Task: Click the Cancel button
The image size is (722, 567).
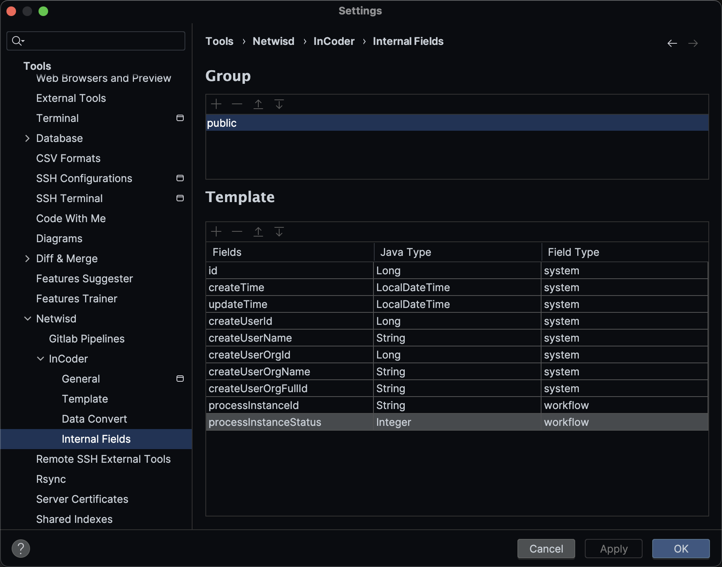Action: 546,549
